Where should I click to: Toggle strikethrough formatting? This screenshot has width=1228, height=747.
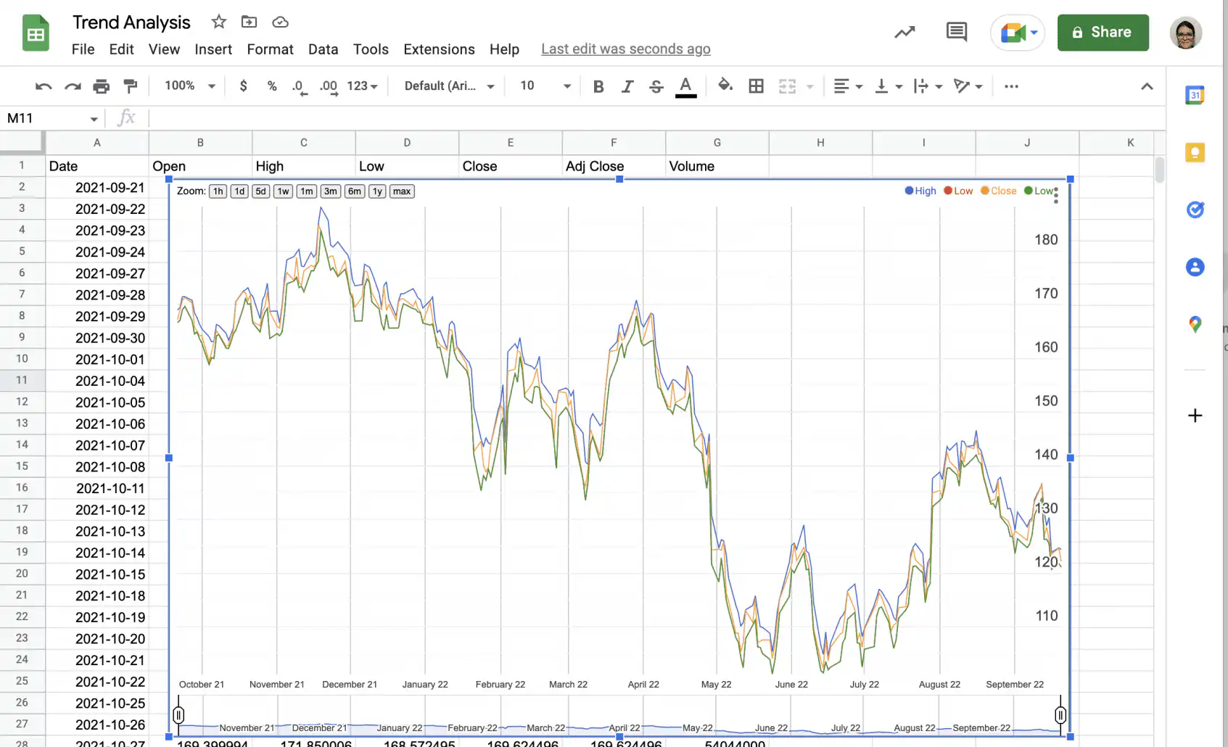pyautogui.click(x=656, y=86)
